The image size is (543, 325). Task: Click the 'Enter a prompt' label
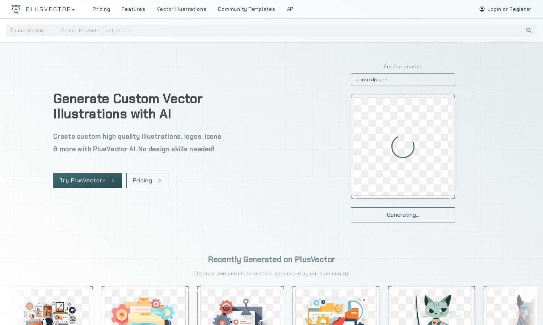[403, 66]
